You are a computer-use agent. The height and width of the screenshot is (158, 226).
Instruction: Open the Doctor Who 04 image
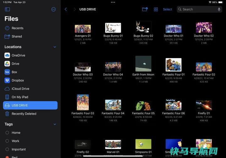point(113,67)
